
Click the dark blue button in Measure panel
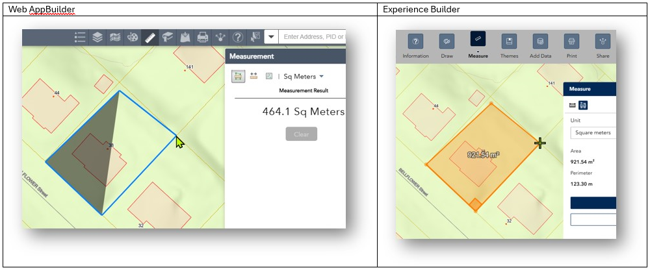tap(593, 203)
